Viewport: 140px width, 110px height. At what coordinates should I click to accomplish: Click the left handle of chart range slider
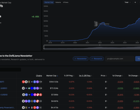tap(44, 47)
